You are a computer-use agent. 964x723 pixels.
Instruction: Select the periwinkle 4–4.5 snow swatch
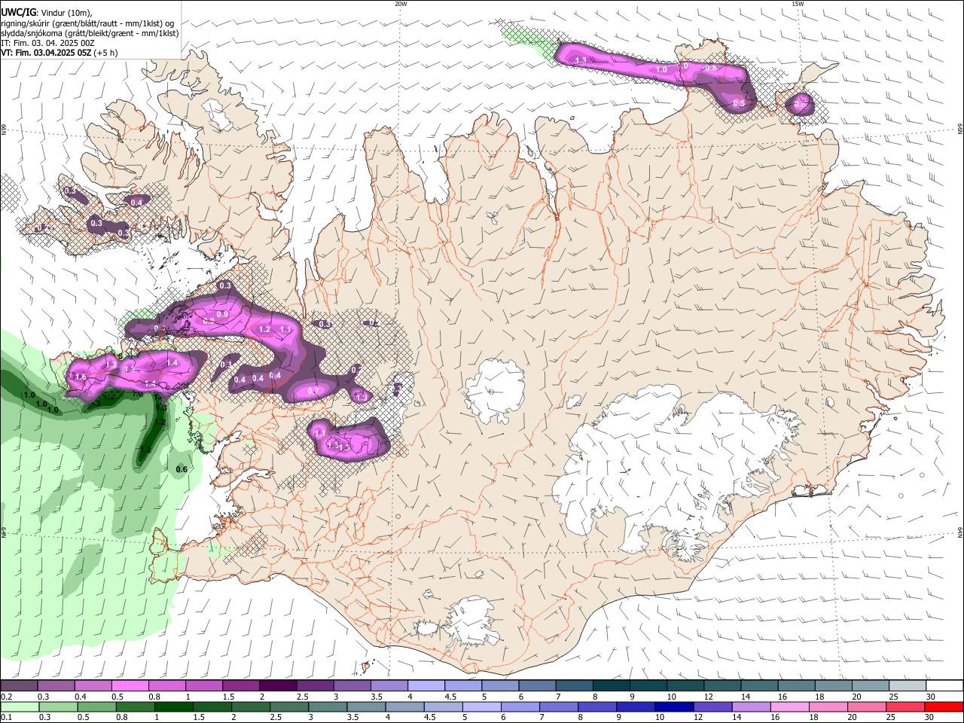coord(426,686)
